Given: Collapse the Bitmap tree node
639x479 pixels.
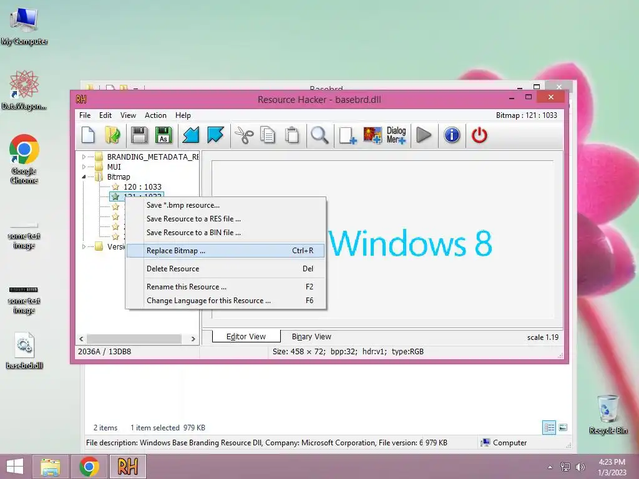Looking at the screenshot, I should [x=84, y=177].
